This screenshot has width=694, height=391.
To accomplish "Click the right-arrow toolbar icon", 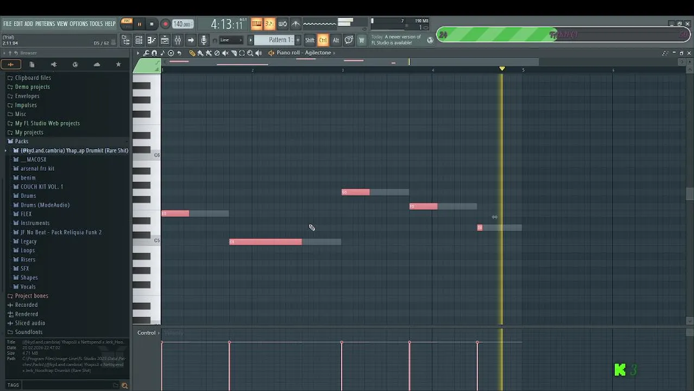I will [191, 40].
